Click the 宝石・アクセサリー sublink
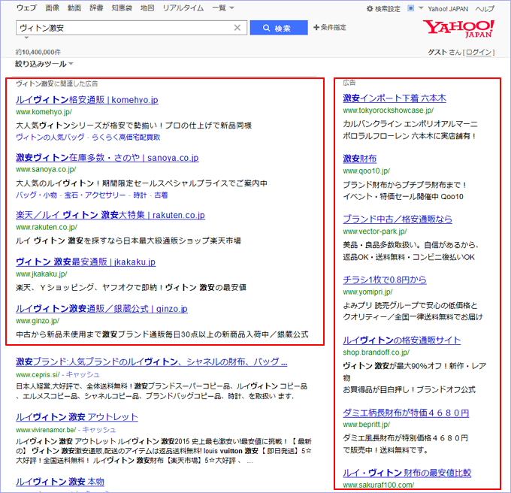This screenshot has width=511, height=493. click(x=95, y=195)
